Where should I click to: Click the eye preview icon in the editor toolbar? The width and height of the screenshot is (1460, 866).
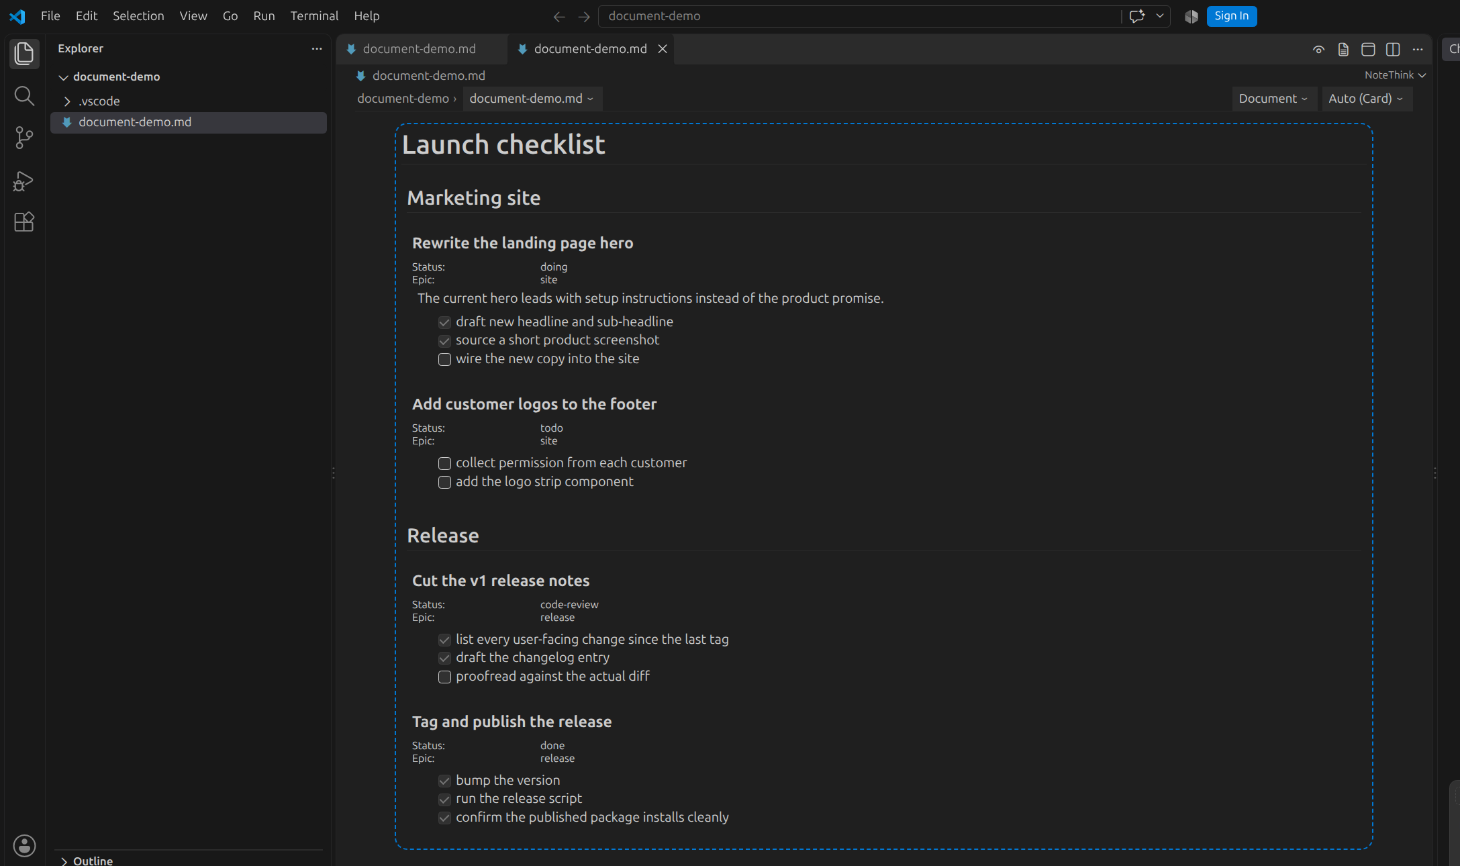(x=1318, y=49)
